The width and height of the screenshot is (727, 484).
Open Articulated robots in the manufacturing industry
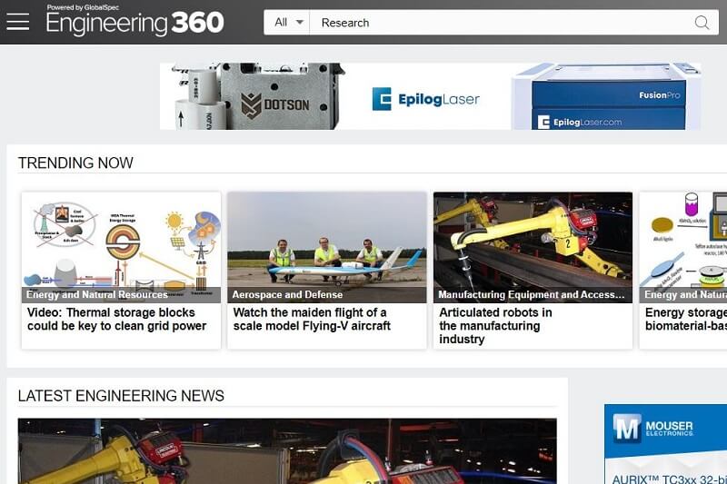[x=495, y=326]
